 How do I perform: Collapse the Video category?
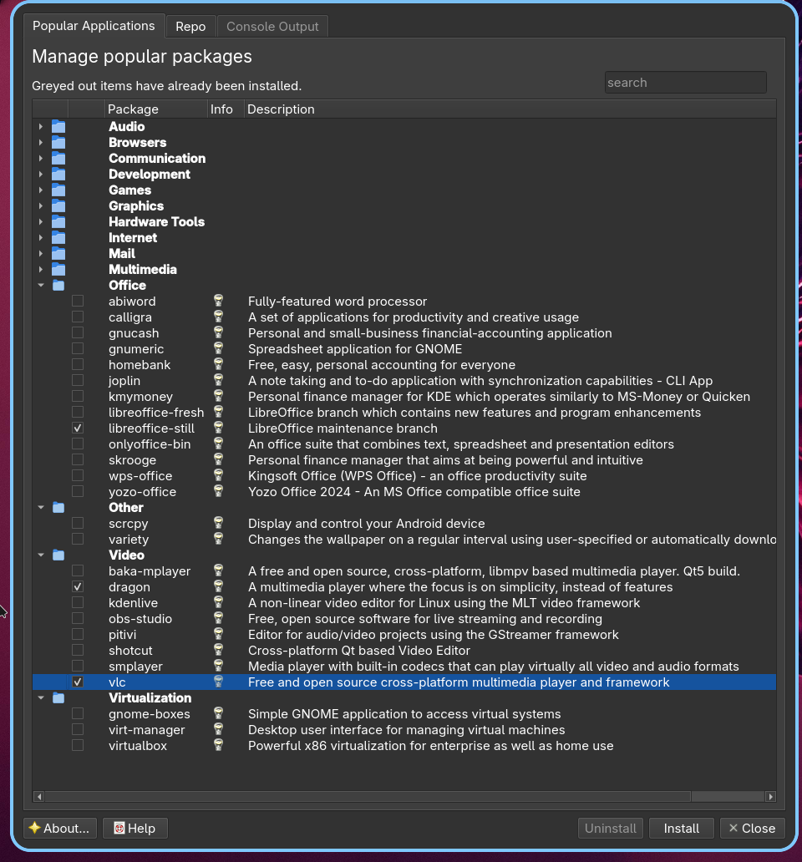(41, 555)
